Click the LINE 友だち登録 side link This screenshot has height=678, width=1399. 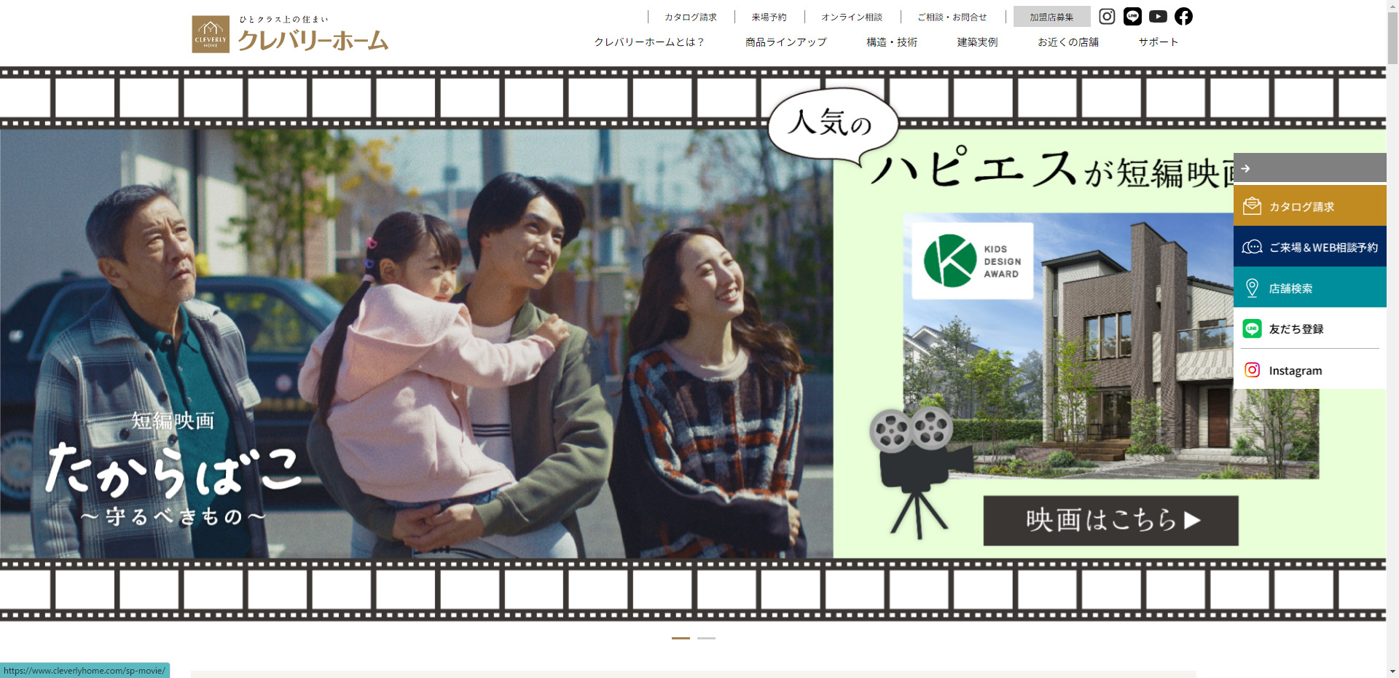click(x=1309, y=328)
